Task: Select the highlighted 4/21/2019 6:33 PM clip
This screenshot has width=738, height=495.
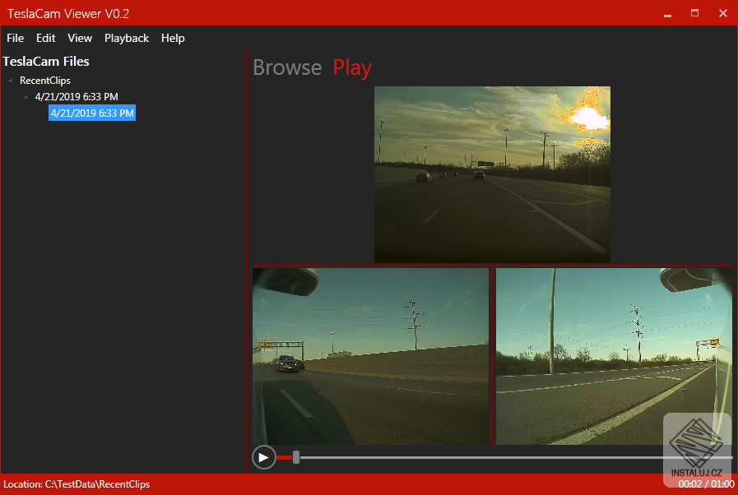Action: coord(92,113)
